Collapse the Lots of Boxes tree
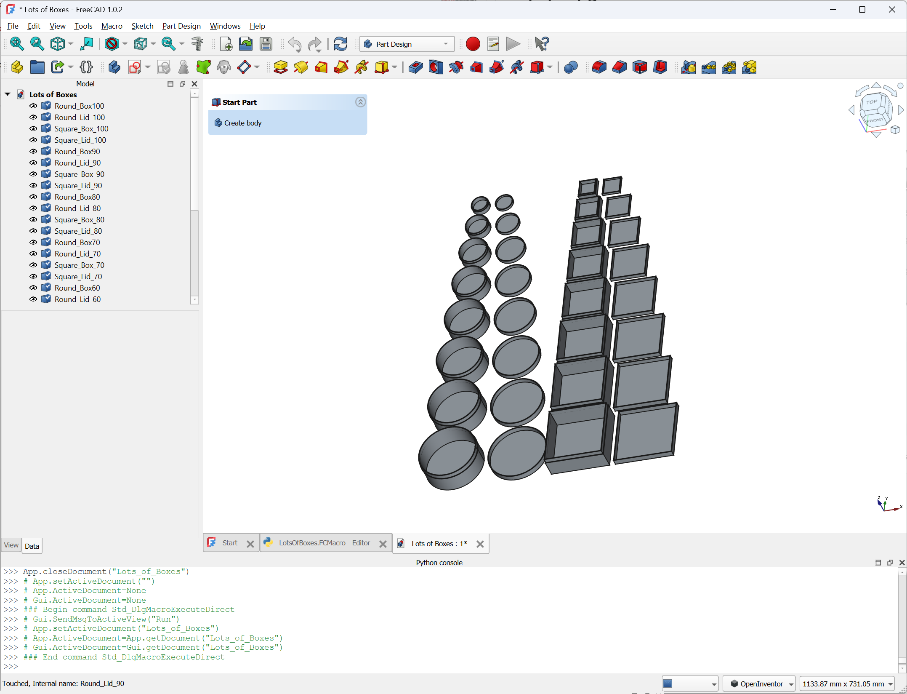Image resolution: width=907 pixels, height=694 pixels. pos(8,95)
